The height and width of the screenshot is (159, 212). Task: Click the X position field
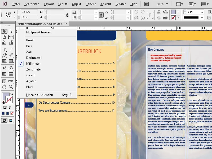tap(29, 12)
